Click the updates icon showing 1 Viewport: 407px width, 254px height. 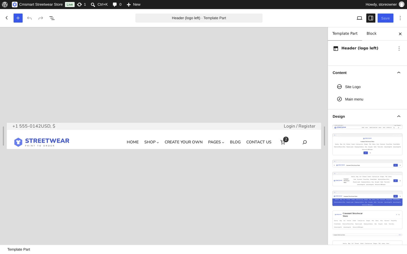click(81, 4)
